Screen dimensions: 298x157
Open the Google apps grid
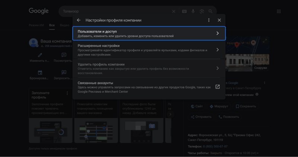coord(279,12)
